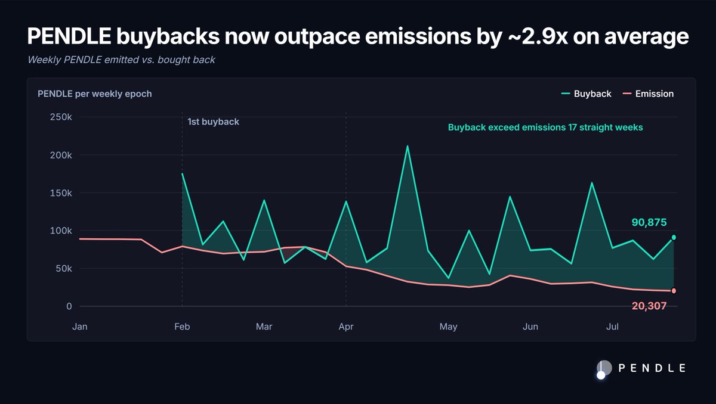This screenshot has width=716, height=404.
Task: Click the chart headline about ~2.9x average
Action: (358, 37)
